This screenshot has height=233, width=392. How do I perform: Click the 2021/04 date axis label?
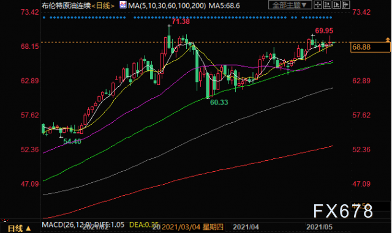(x=246, y=227)
